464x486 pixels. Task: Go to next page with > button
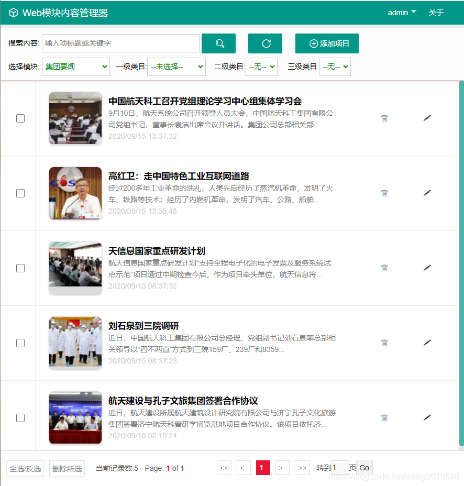click(282, 468)
